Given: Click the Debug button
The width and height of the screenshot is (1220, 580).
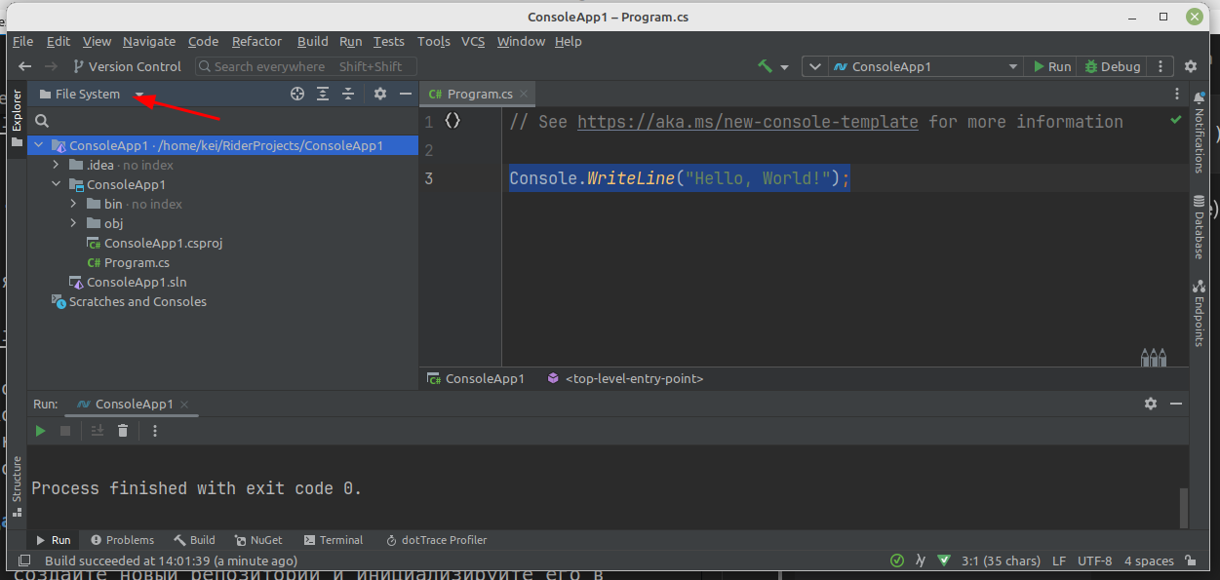Looking at the screenshot, I should point(1113,66).
